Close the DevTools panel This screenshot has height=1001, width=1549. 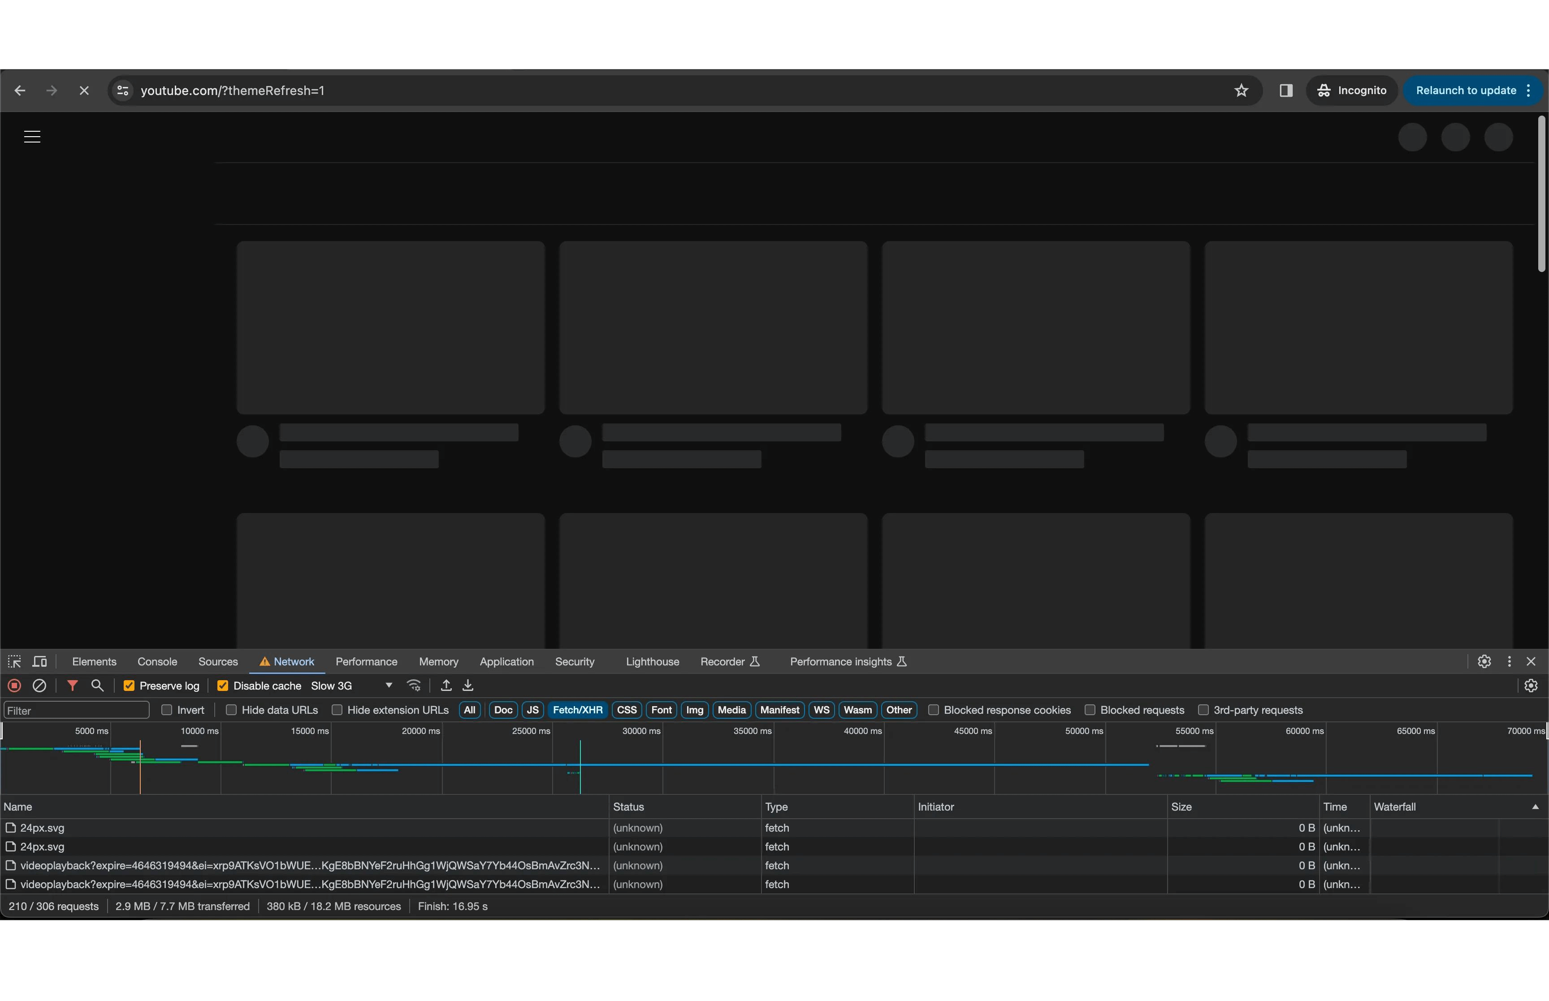tap(1531, 662)
